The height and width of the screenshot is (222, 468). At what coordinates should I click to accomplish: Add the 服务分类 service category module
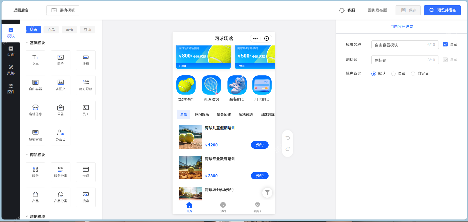[61, 172]
